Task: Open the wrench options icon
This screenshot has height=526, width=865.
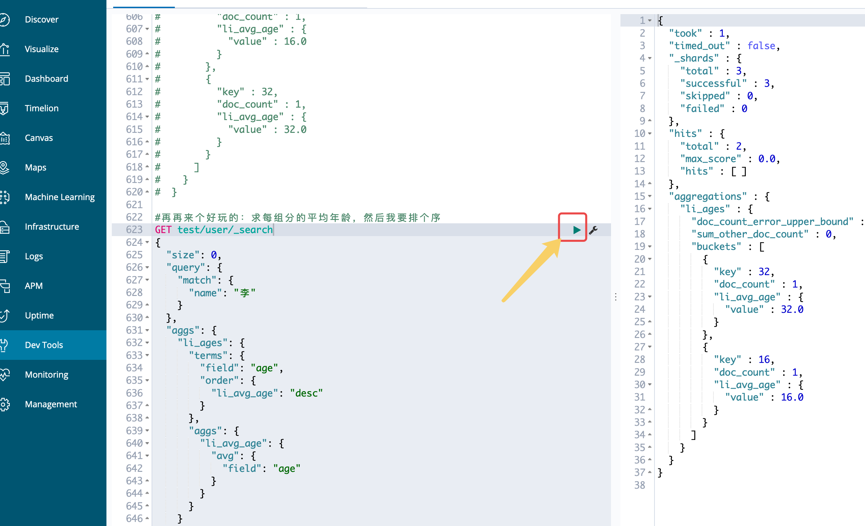Action: (593, 230)
